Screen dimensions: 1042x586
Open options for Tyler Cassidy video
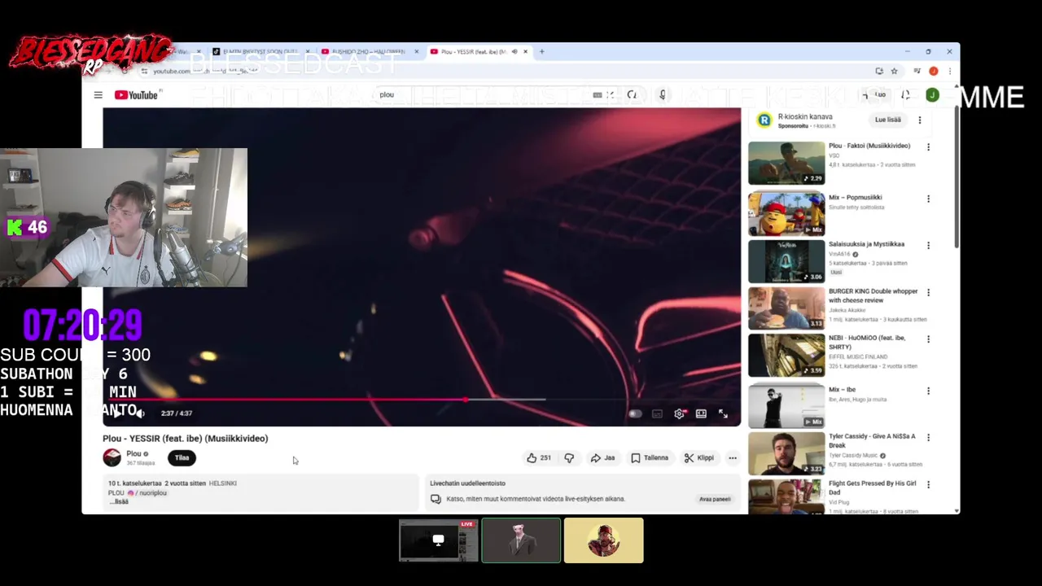[x=928, y=437]
